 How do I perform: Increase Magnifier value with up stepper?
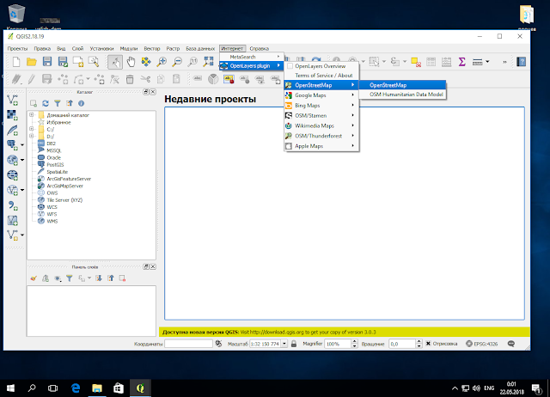click(354, 342)
